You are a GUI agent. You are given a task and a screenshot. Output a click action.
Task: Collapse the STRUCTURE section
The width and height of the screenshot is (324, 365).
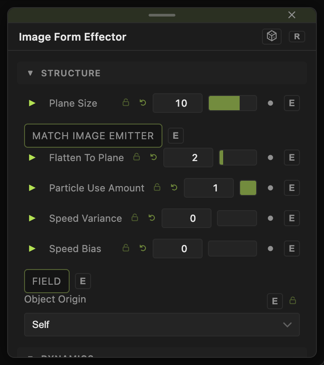point(30,73)
